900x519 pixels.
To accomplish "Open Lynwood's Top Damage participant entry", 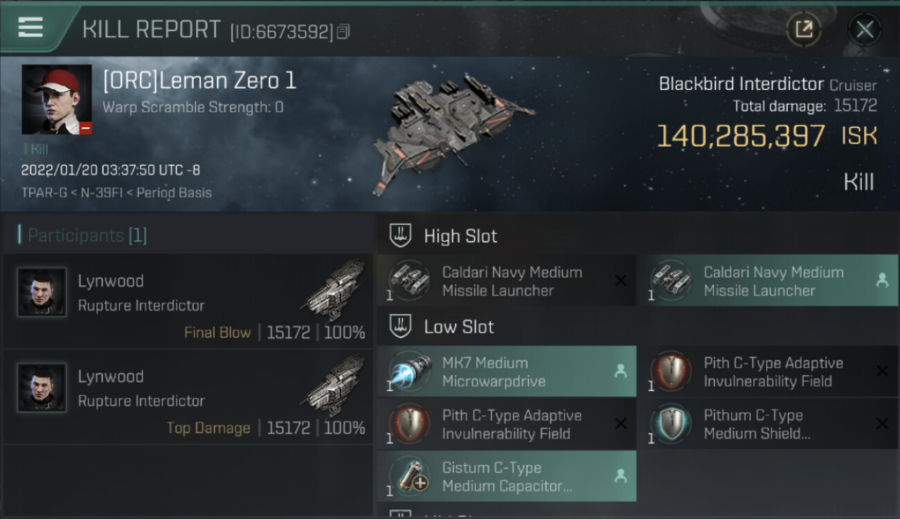I will pos(187,397).
